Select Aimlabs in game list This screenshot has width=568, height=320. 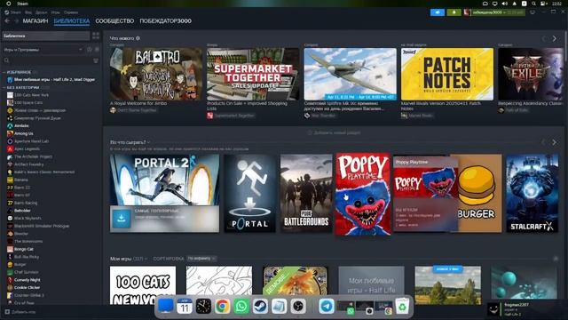tap(21, 126)
